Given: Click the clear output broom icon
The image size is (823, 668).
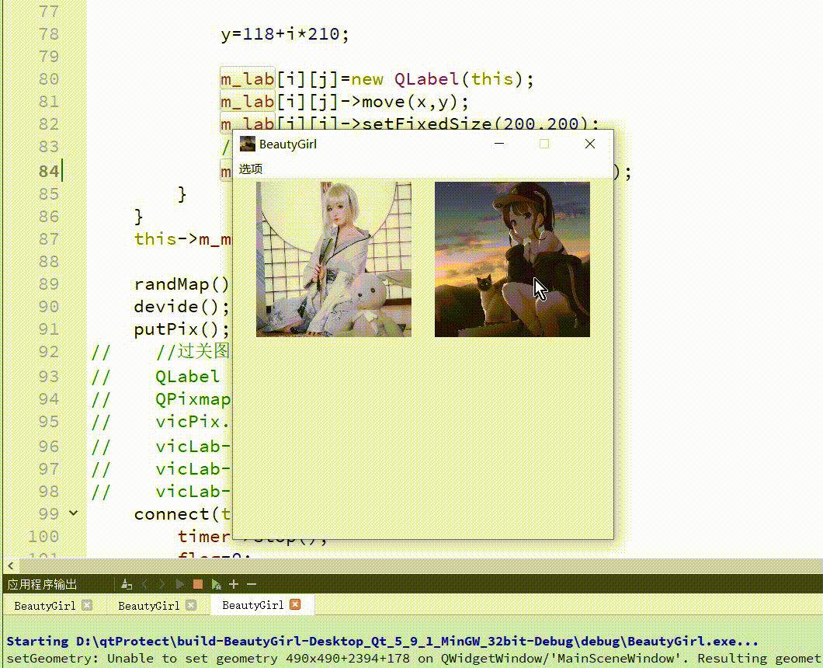Looking at the screenshot, I should pyautogui.click(x=127, y=584).
